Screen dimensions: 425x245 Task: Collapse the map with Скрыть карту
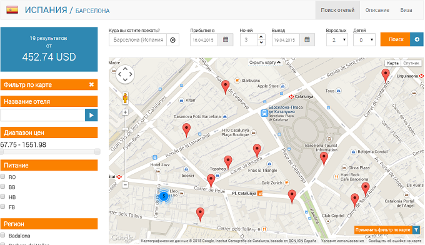265,62
